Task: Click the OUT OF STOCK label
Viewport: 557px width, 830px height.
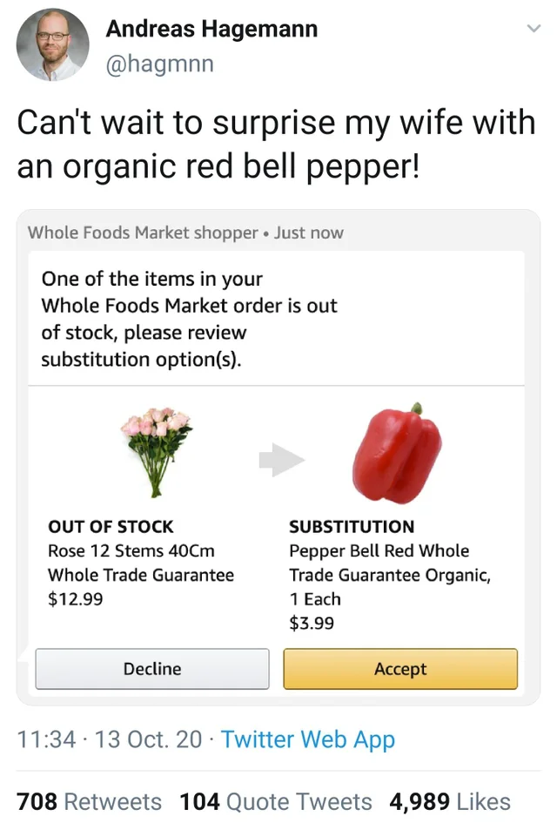Action: pos(111,527)
